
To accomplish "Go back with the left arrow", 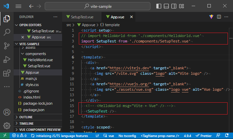I will point(31,6).
